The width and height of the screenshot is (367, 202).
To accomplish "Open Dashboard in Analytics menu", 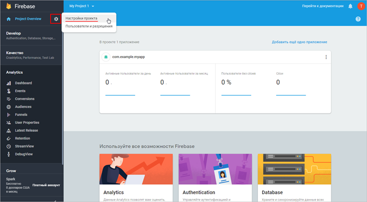I will [x=24, y=83].
